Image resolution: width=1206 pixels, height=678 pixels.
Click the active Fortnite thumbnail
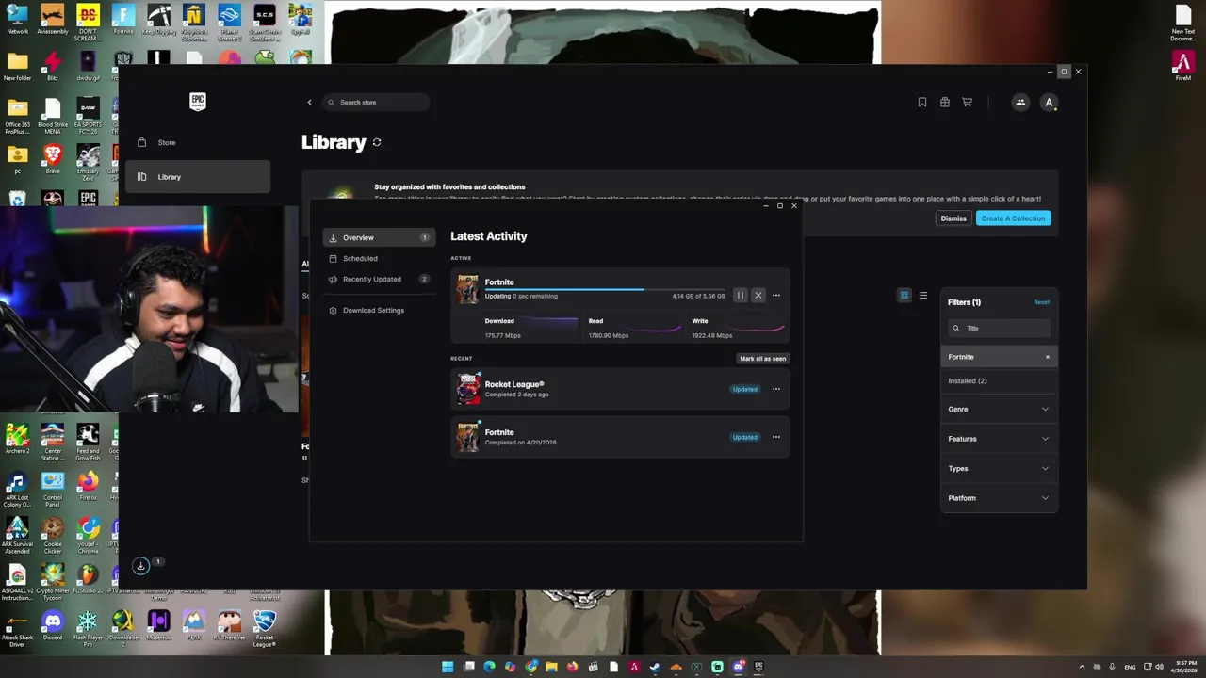(x=468, y=289)
